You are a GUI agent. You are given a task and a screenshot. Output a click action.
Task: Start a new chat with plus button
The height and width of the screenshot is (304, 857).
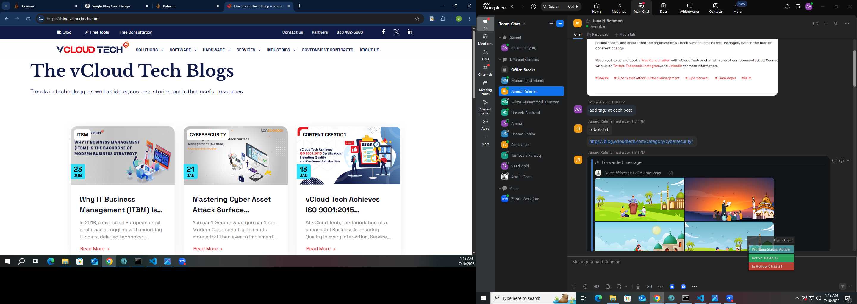[x=560, y=23]
